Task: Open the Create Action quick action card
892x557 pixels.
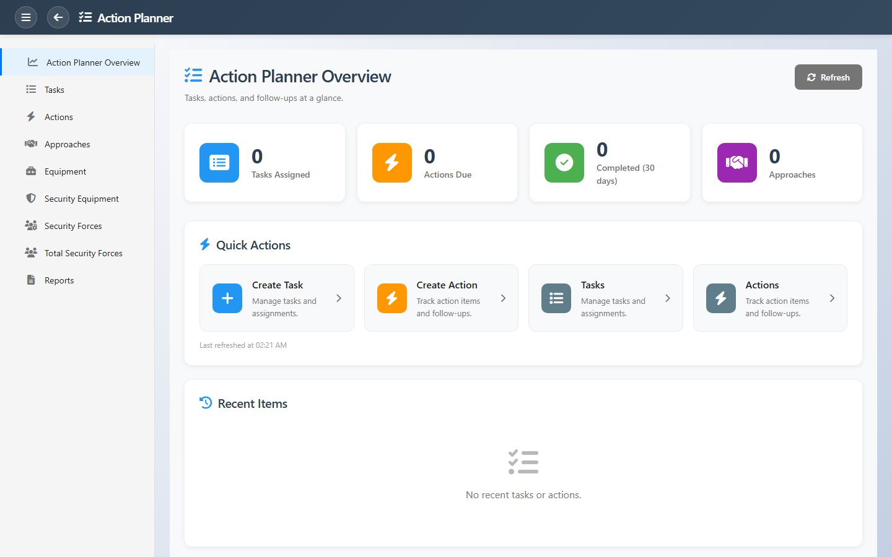Action: (441, 298)
